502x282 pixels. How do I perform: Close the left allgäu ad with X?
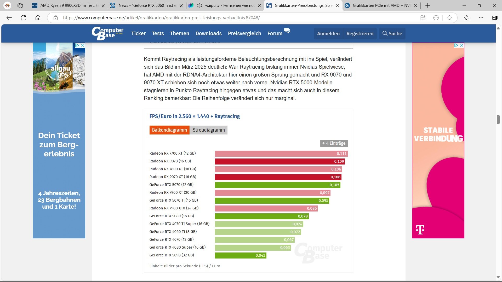click(82, 45)
